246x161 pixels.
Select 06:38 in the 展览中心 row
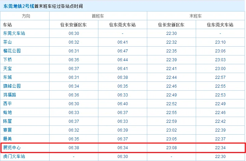[x=74, y=148]
